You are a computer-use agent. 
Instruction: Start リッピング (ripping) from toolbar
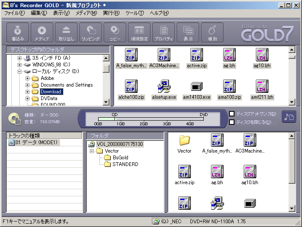[x=91, y=32]
